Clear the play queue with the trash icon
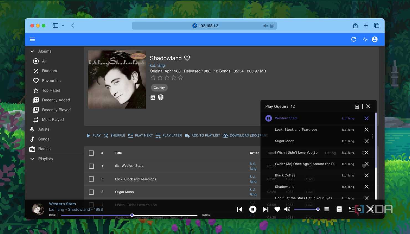The height and width of the screenshot is (234, 410). tap(357, 106)
